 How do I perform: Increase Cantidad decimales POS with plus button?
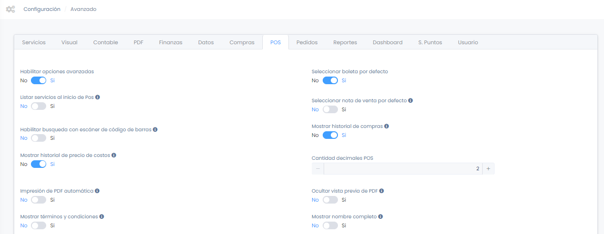point(488,169)
